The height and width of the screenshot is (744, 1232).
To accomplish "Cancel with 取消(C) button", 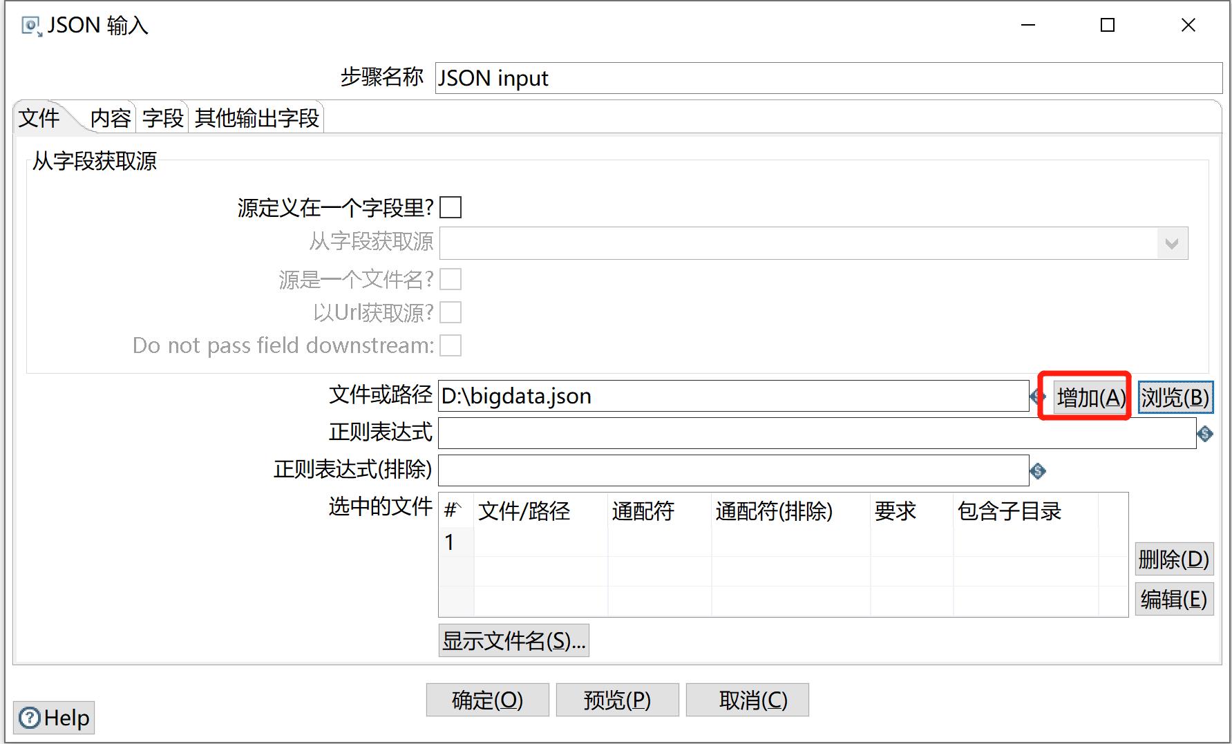I will [x=748, y=700].
